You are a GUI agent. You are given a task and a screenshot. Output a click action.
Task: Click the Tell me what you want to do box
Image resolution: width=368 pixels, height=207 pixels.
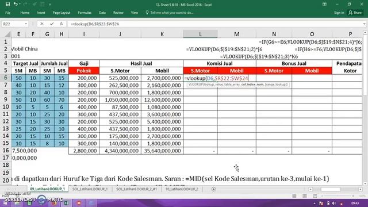(170, 13)
